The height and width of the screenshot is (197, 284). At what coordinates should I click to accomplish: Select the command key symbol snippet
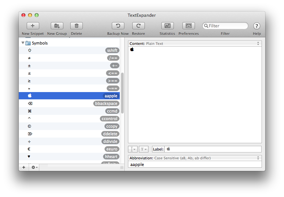30,111
